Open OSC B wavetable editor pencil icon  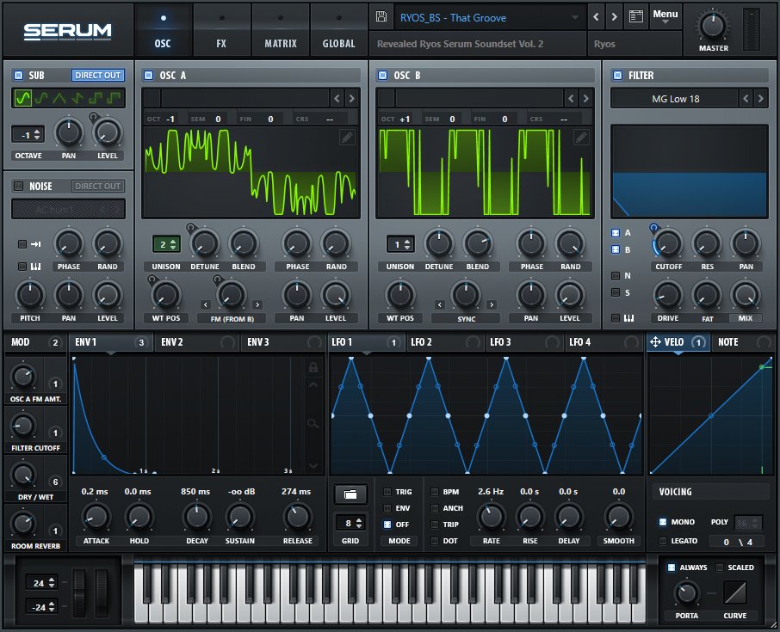pos(581,137)
